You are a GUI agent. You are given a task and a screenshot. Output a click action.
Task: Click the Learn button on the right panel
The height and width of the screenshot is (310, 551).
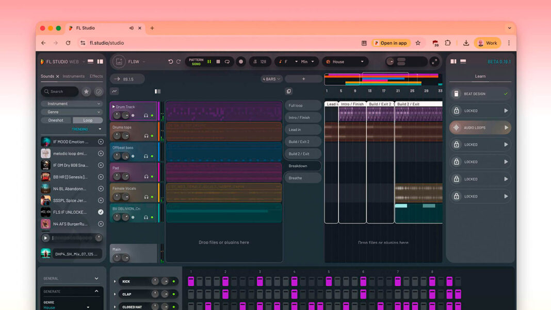(480, 76)
